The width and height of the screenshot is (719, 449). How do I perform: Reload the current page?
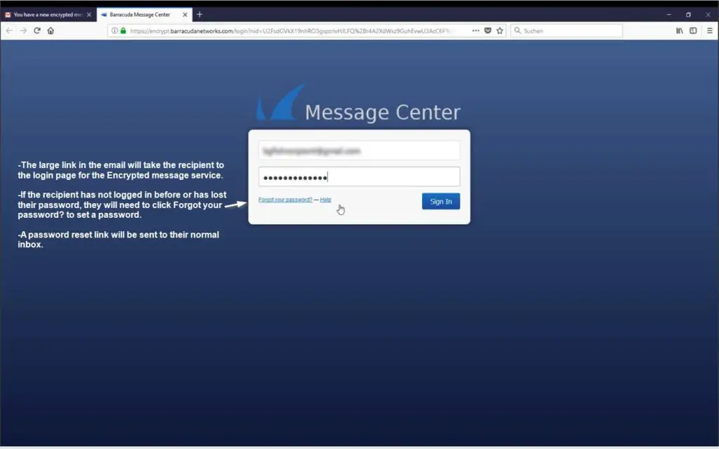(x=37, y=31)
